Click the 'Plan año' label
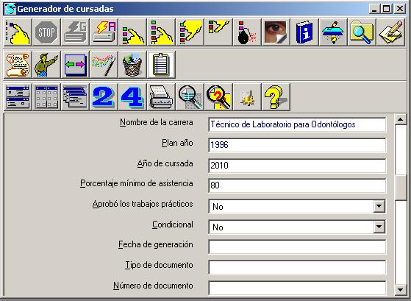The image size is (411, 301). (x=177, y=143)
